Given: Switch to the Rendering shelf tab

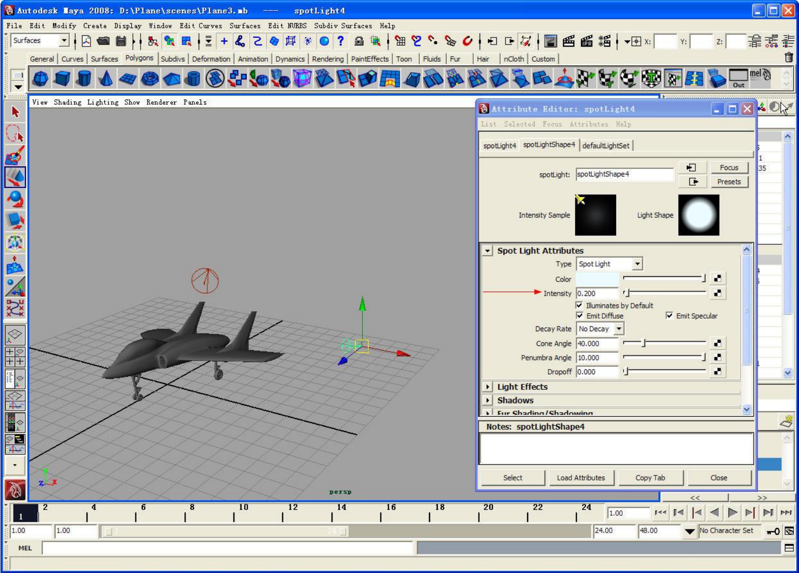Looking at the screenshot, I should [327, 59].
